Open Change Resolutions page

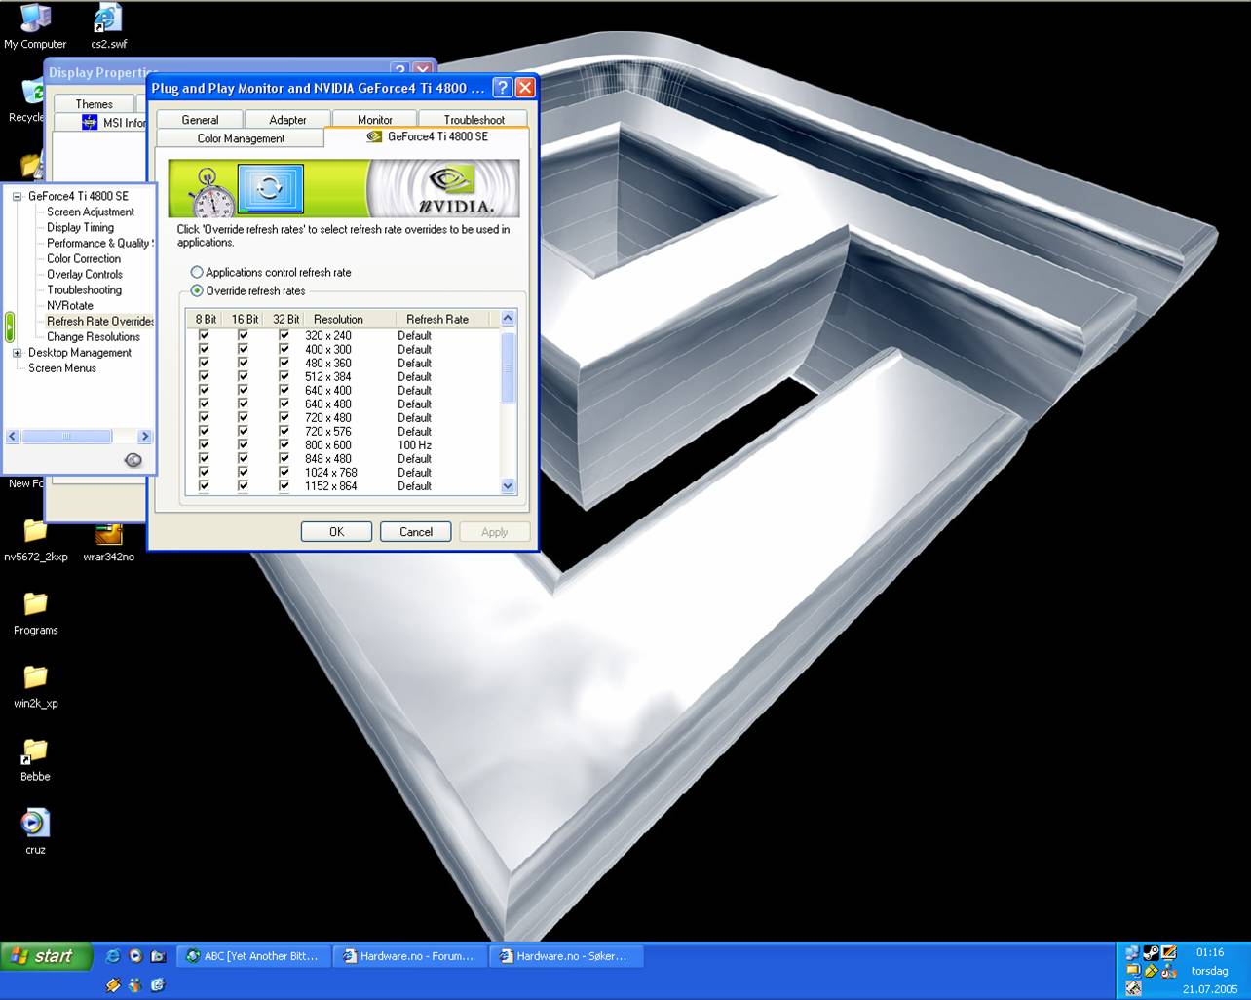click(x=94, y=336)
